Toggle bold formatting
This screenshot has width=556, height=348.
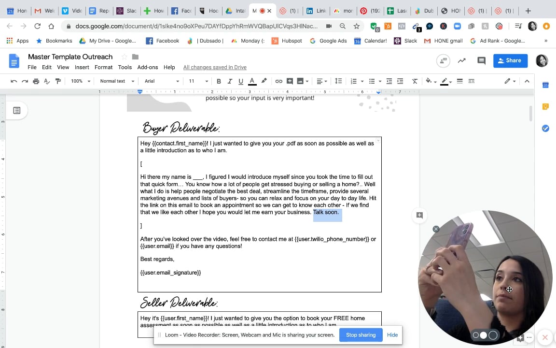click(x=219, y=81)
